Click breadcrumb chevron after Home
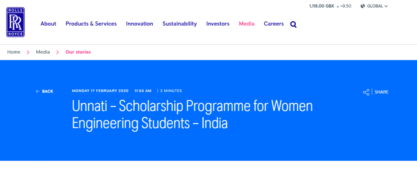 pos(28,52)
